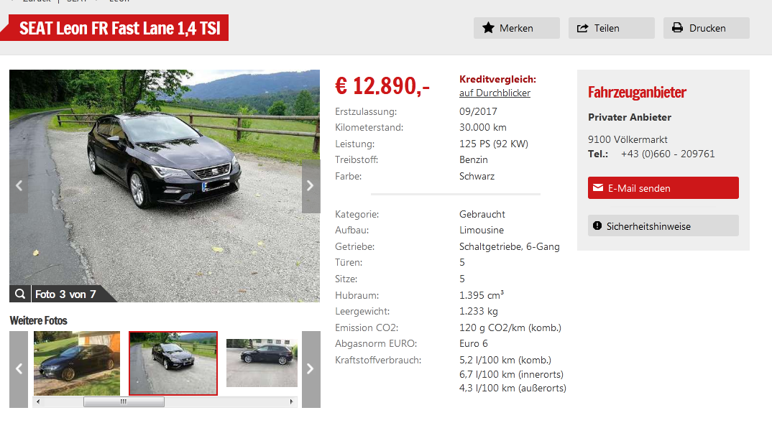This screenshot has width=772, height=423.
Task: Select the highlighted middle car thumbnail
Action: click(173, 363)
